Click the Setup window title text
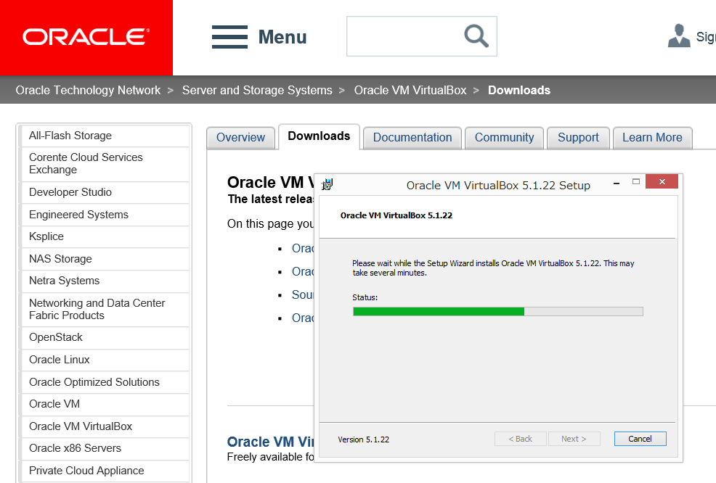716x483 pixels. (x=498, y=186)
